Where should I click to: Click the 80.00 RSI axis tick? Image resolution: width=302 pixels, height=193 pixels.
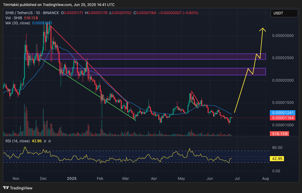click(x=277, y=148)
